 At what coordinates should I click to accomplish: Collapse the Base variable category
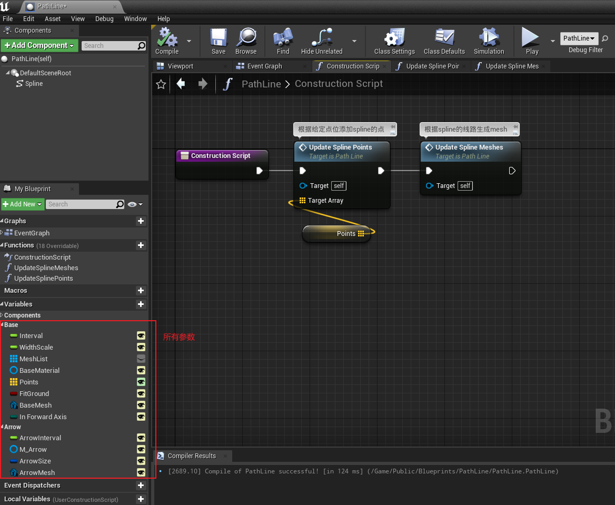2,324
